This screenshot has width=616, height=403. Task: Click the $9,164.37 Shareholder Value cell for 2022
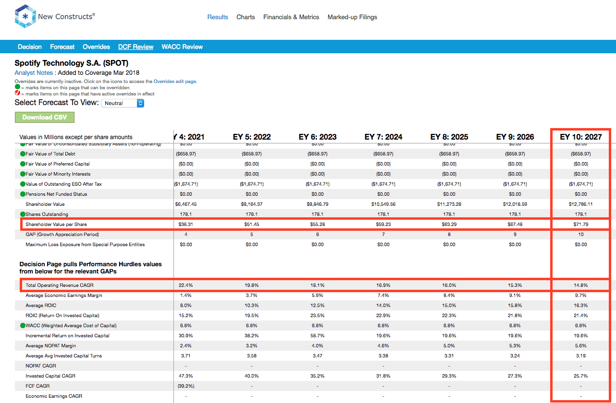click(252, 204)
